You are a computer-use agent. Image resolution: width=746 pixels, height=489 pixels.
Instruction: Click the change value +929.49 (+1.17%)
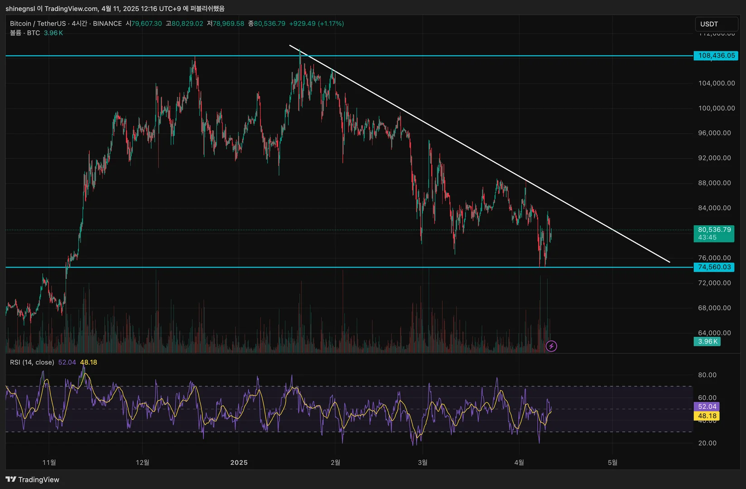tap(317, 24)
